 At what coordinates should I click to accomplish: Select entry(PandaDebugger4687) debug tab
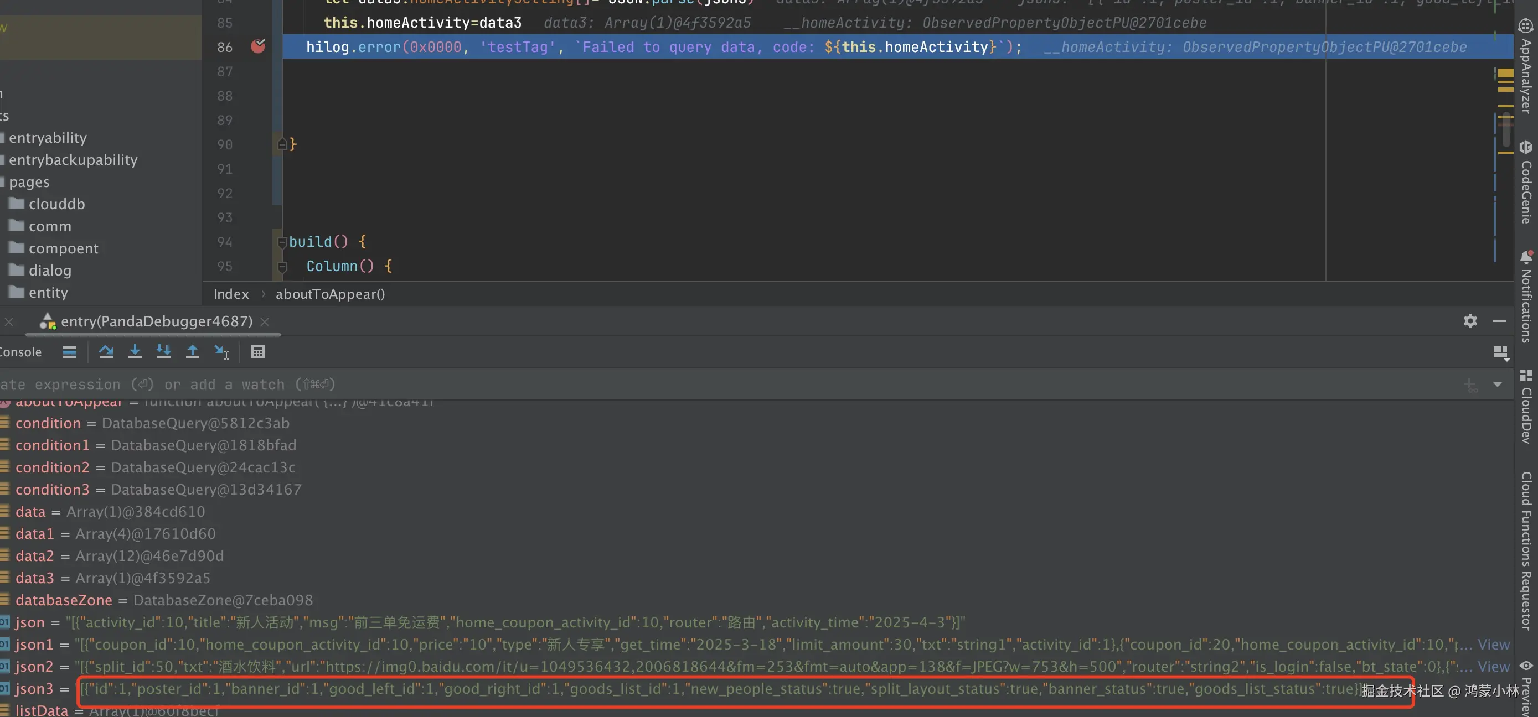157,321
